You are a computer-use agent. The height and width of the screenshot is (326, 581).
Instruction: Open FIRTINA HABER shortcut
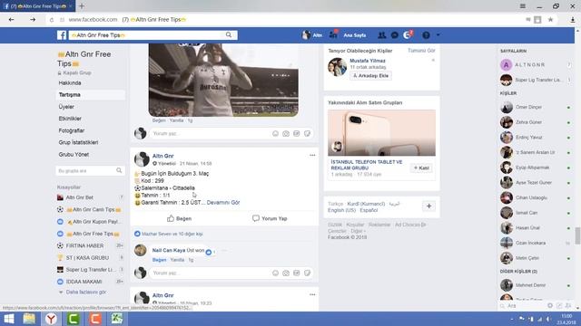tap(84, 245)
